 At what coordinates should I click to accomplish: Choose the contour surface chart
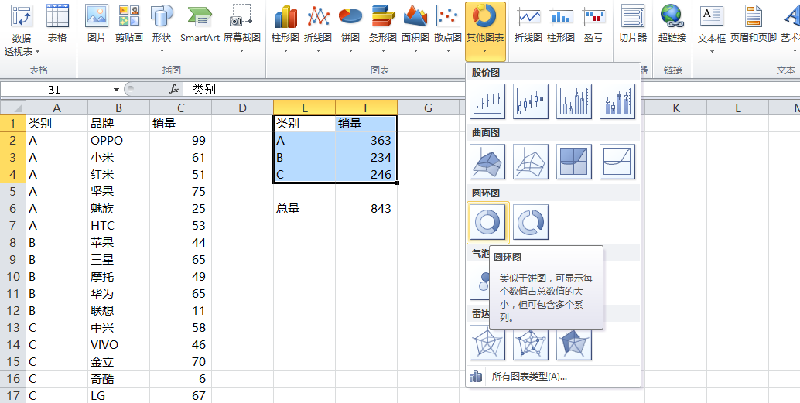[574, 162]
